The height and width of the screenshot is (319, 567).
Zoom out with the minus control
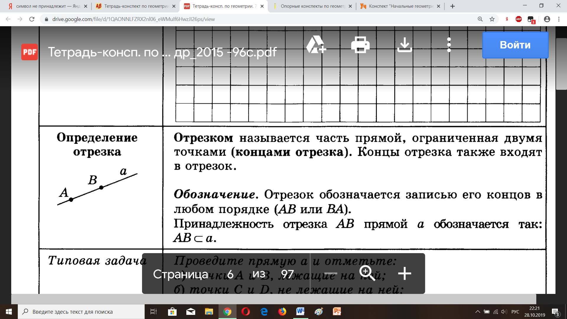[x=330, y=274]
